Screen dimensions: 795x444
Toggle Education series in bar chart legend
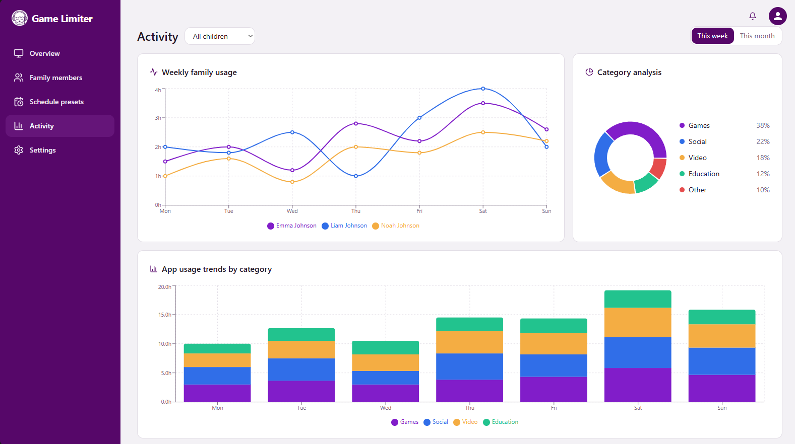pyautogui.click(x=501, y=422)
